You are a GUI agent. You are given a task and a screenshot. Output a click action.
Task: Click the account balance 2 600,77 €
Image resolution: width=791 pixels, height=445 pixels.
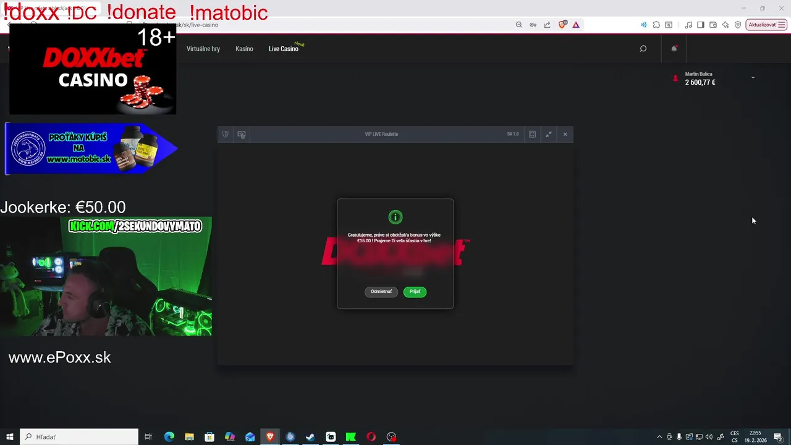coord(700,83)
